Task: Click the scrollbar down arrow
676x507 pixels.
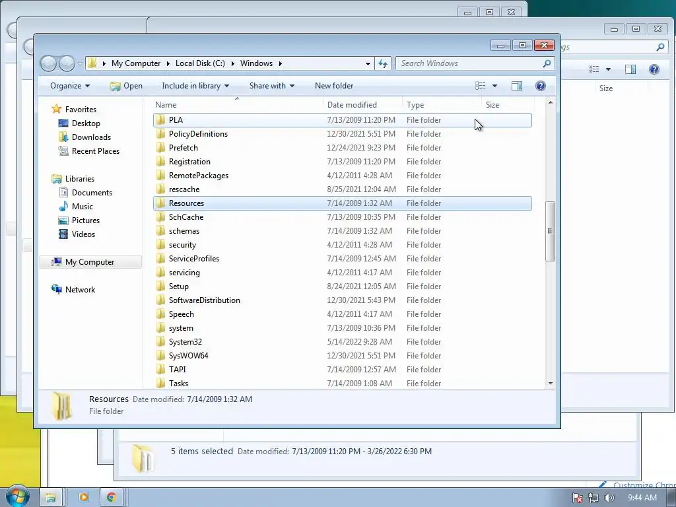Action: [x=550, y=384]
